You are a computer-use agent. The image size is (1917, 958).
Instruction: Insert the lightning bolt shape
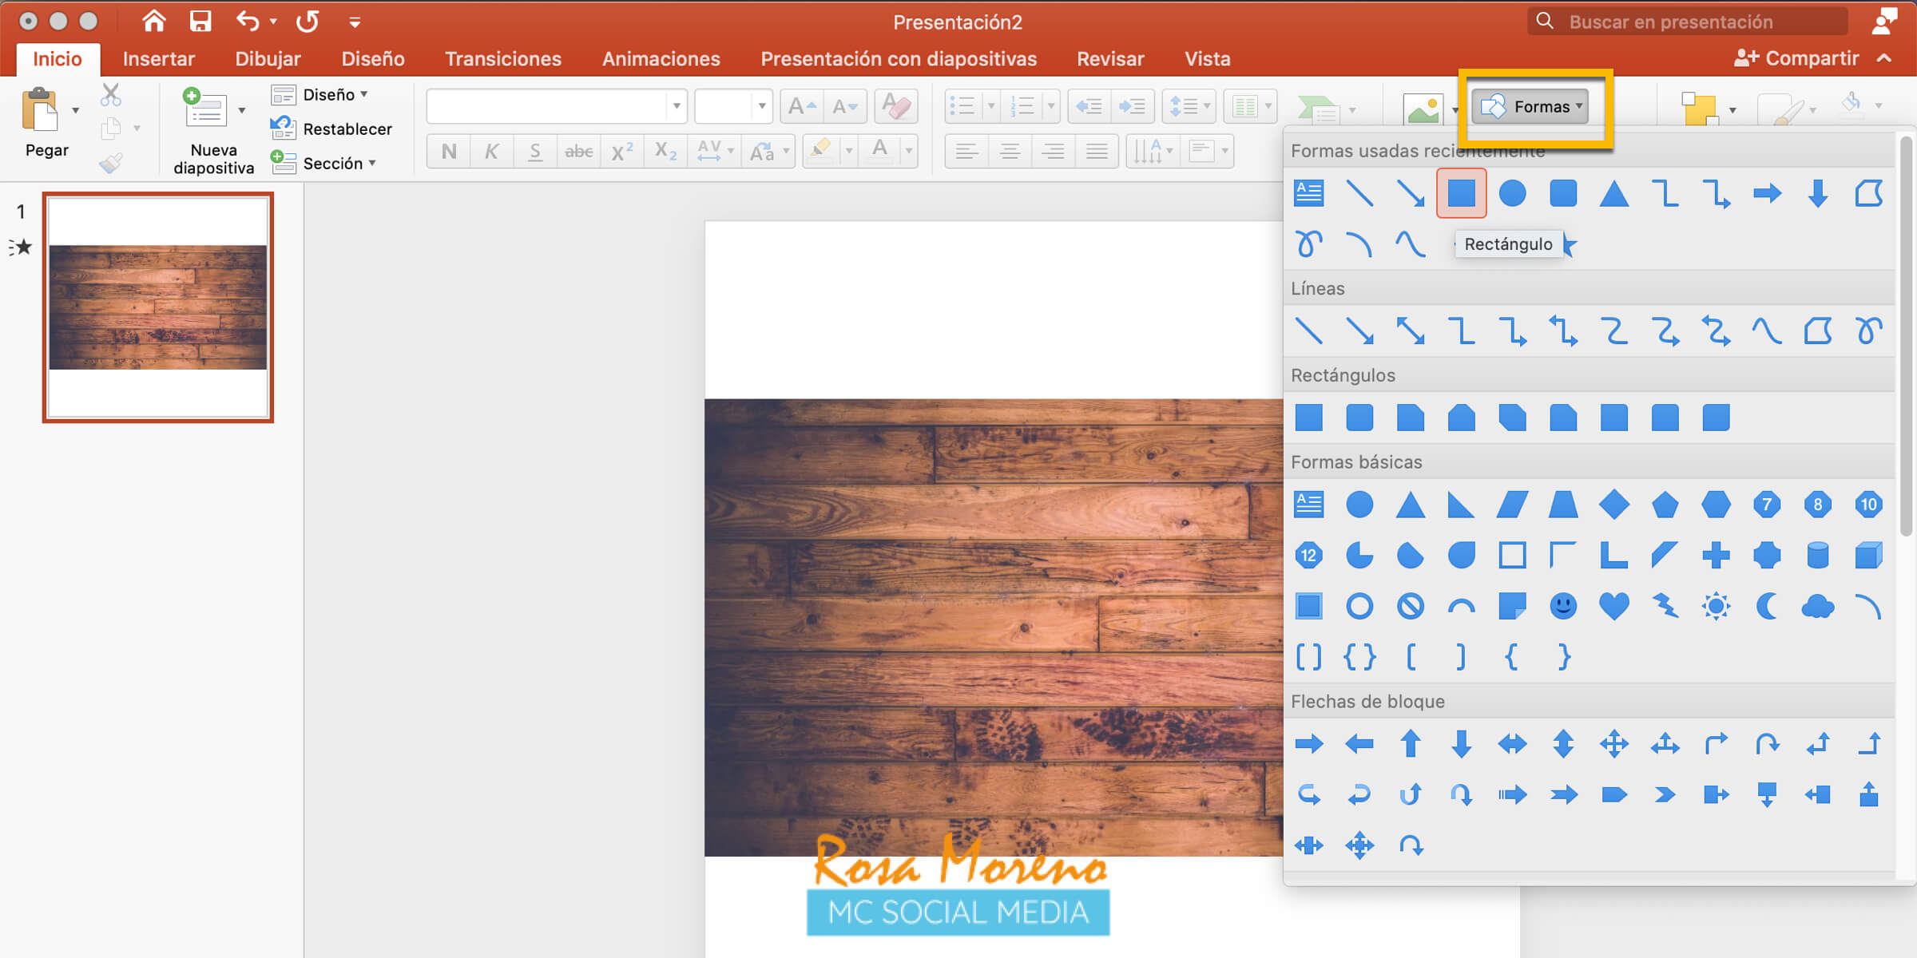(1665, 606)
